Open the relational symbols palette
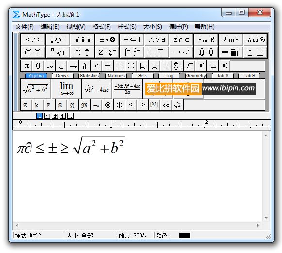Viewport: 282px width, 253px height. [x=33, y=40]
